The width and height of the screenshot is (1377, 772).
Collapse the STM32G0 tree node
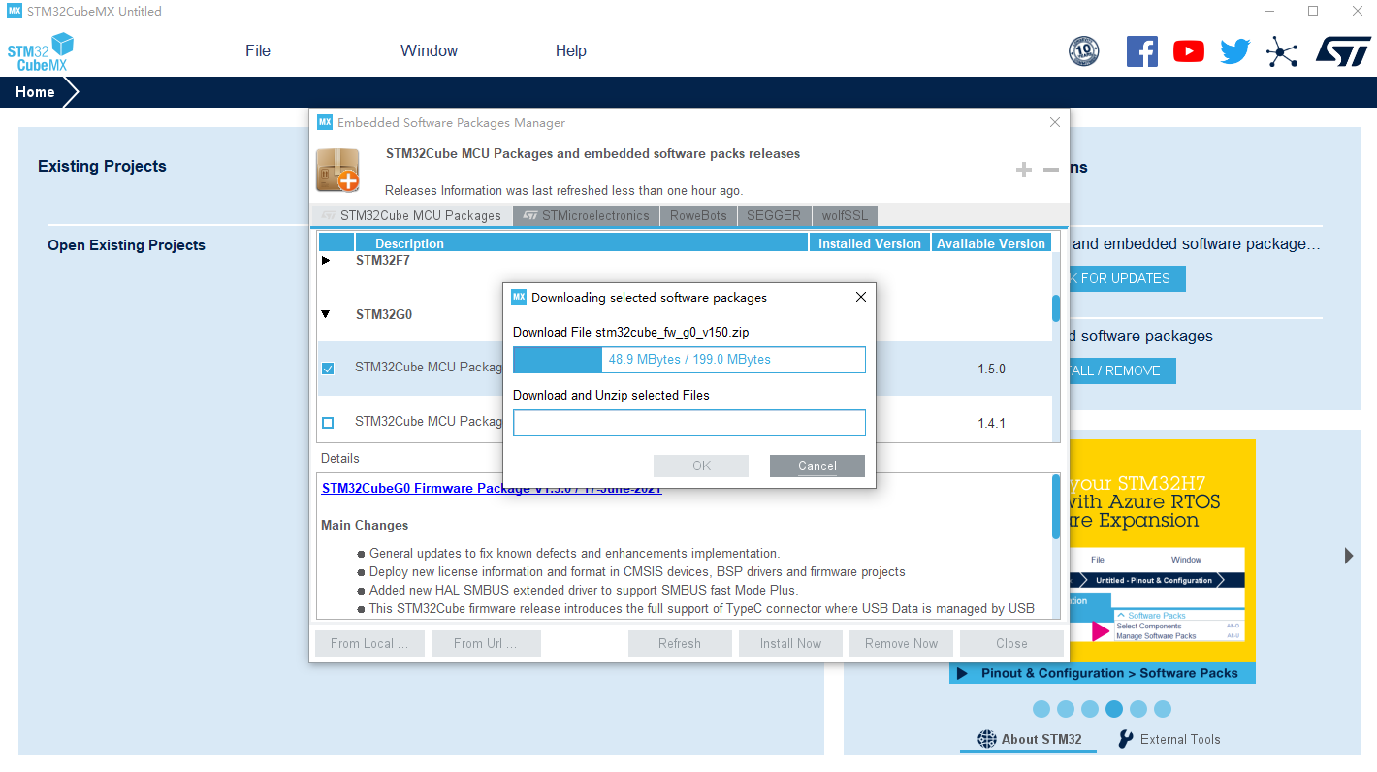[326, 314]
